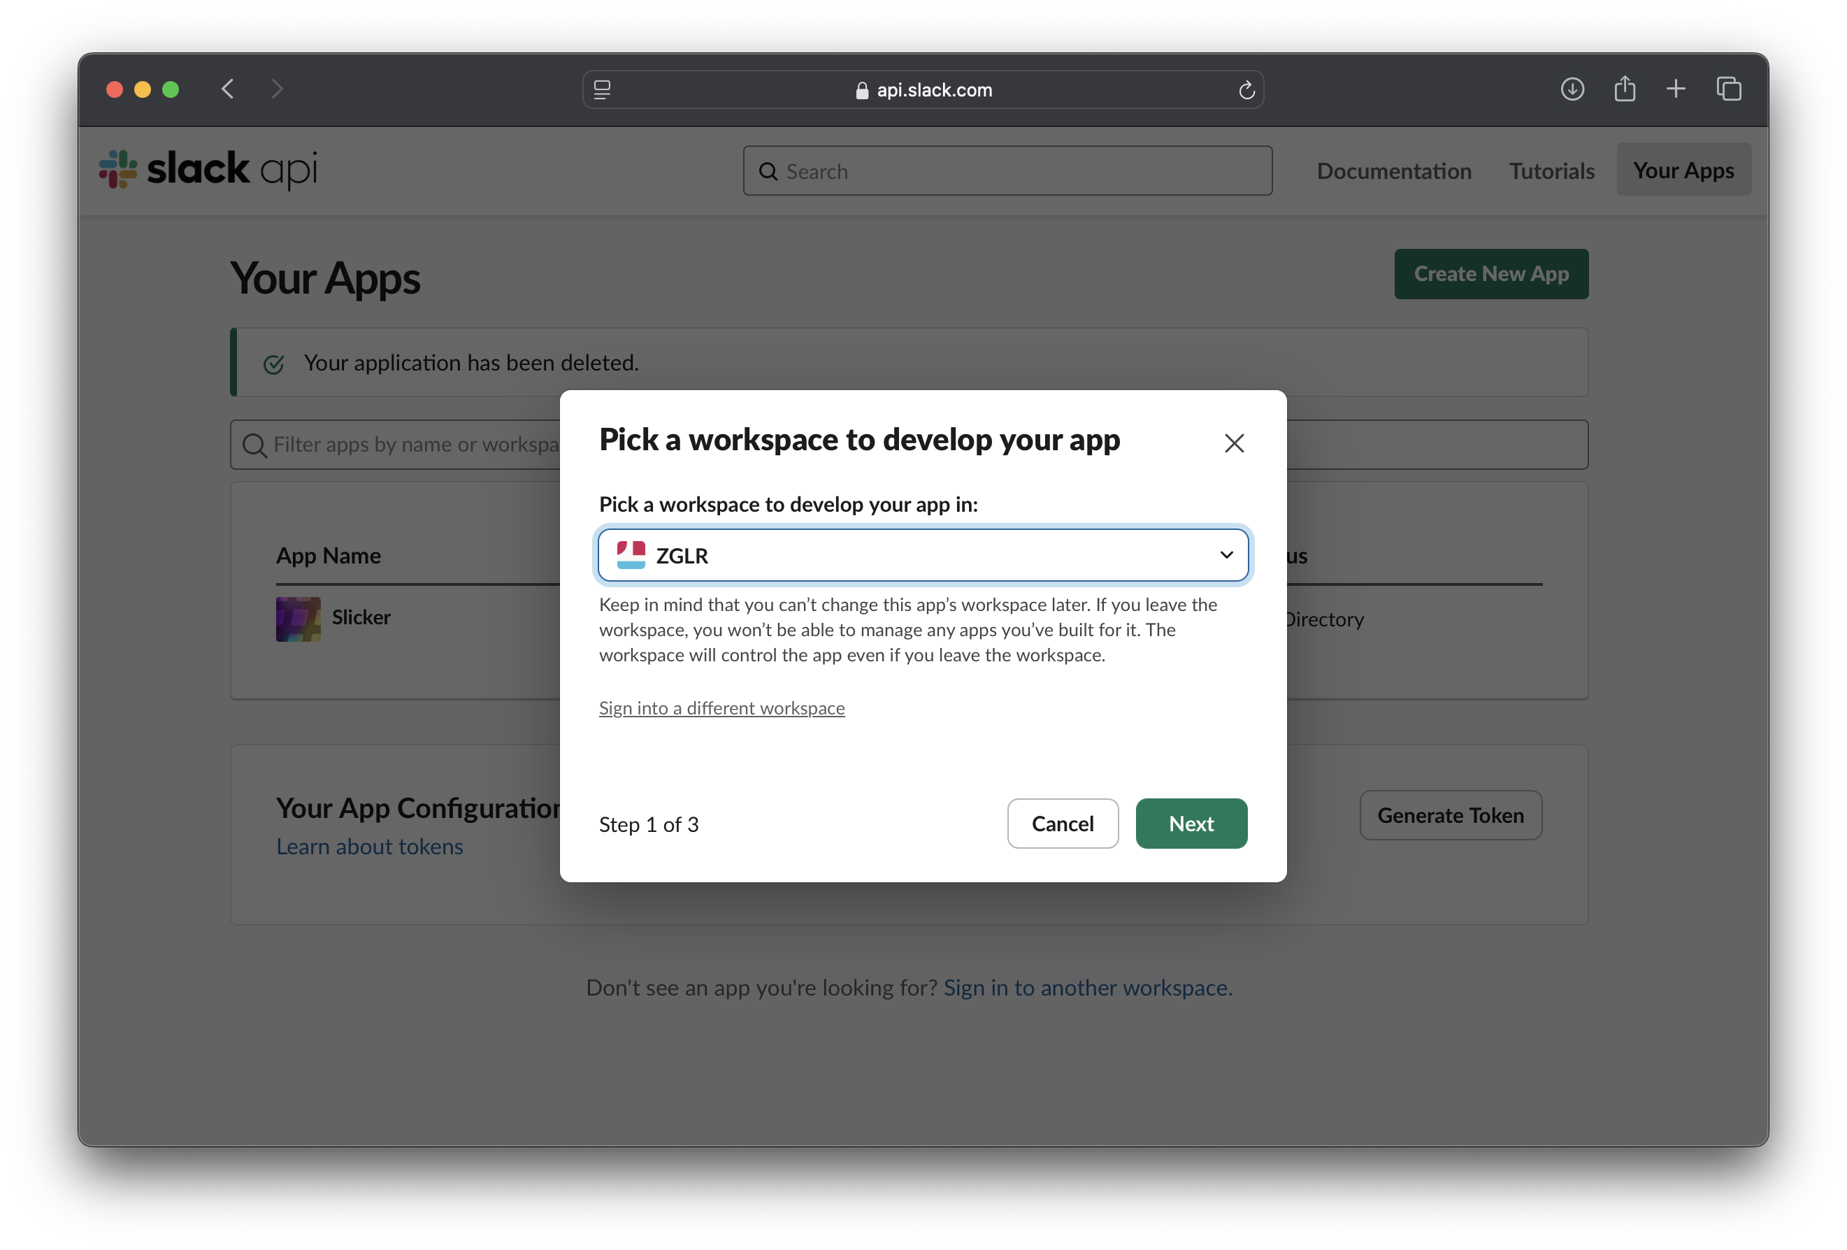Open the Documentation menu item

[x=1393, y=171]
